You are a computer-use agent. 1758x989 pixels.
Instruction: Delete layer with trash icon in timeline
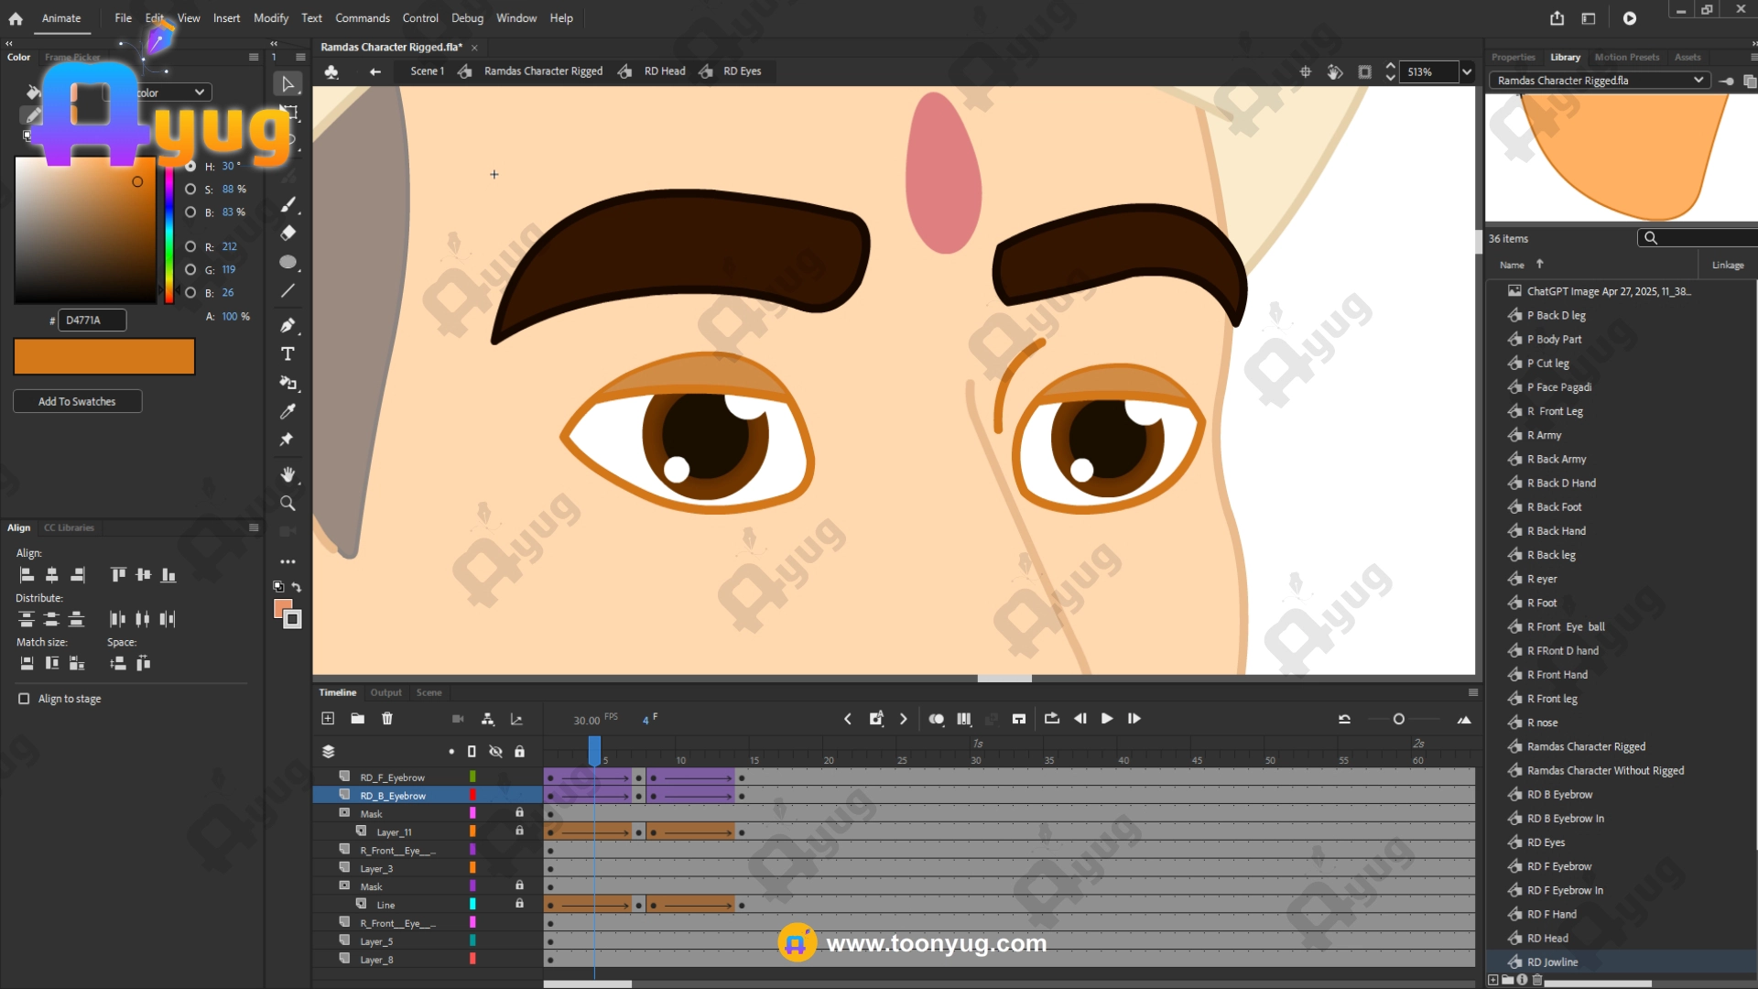[x=387, y=719]
